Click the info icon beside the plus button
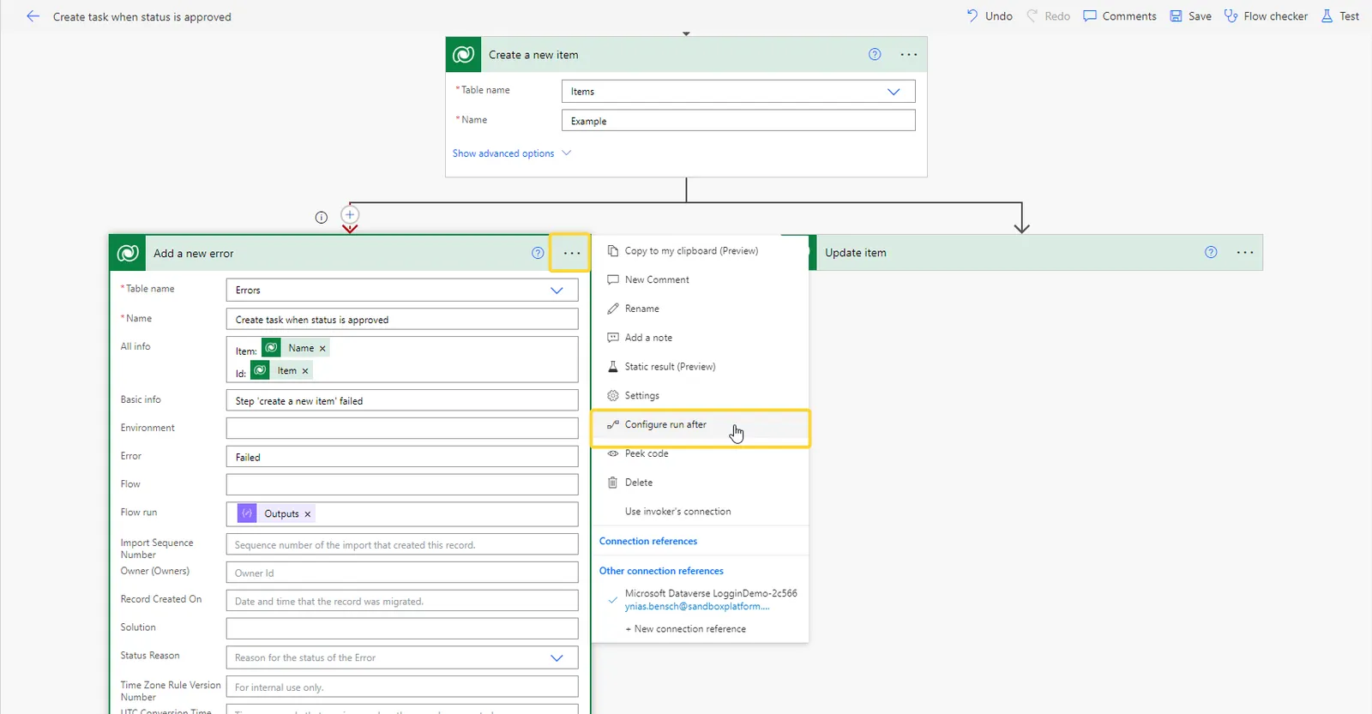 pyautogui.click(x=322, y=218)
